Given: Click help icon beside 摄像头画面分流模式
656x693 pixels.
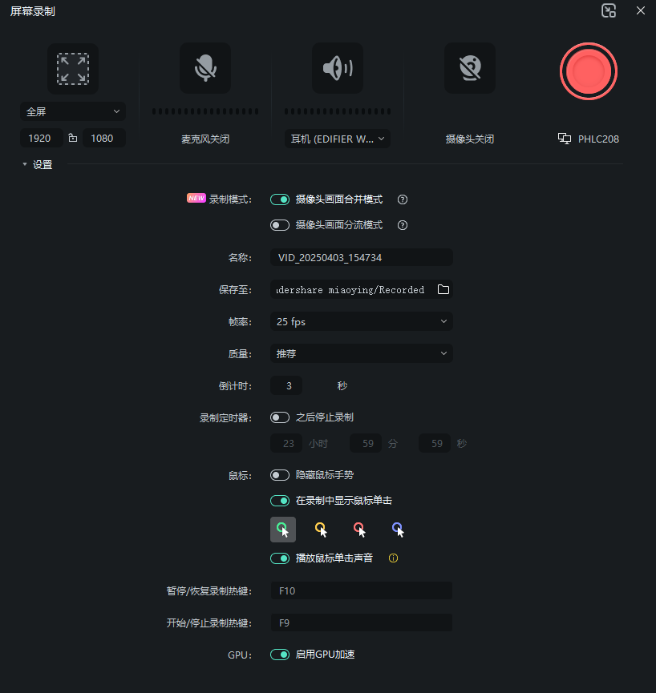Looking at the screenshot, I should 403,225.
